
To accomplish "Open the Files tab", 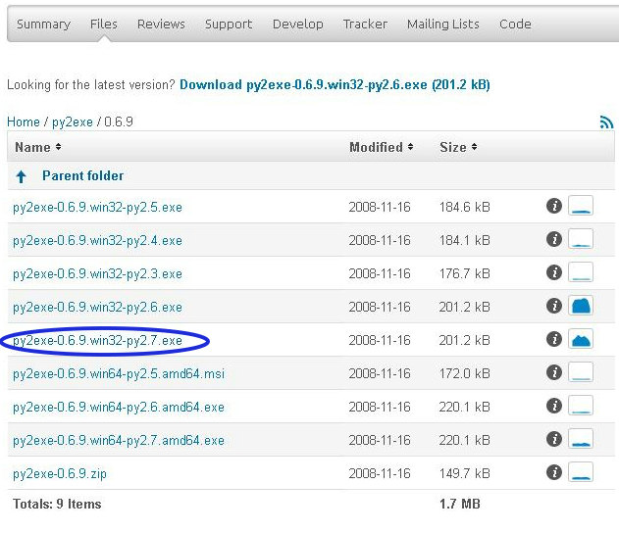I will tap(103, 24).
